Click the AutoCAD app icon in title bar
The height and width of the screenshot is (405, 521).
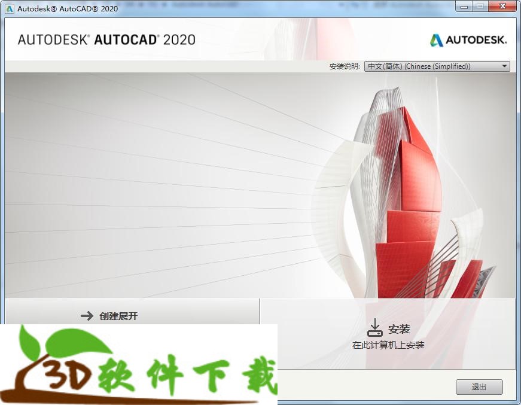tap(10, 8)
